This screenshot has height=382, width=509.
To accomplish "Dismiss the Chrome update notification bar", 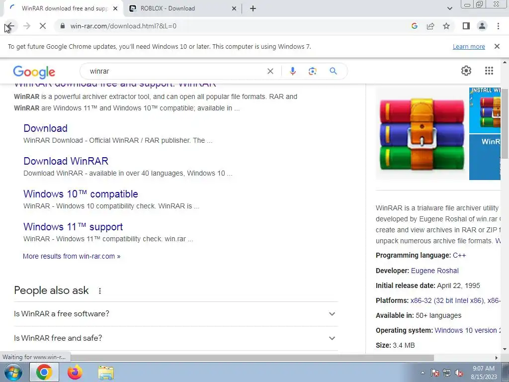I will click(497, 46).
